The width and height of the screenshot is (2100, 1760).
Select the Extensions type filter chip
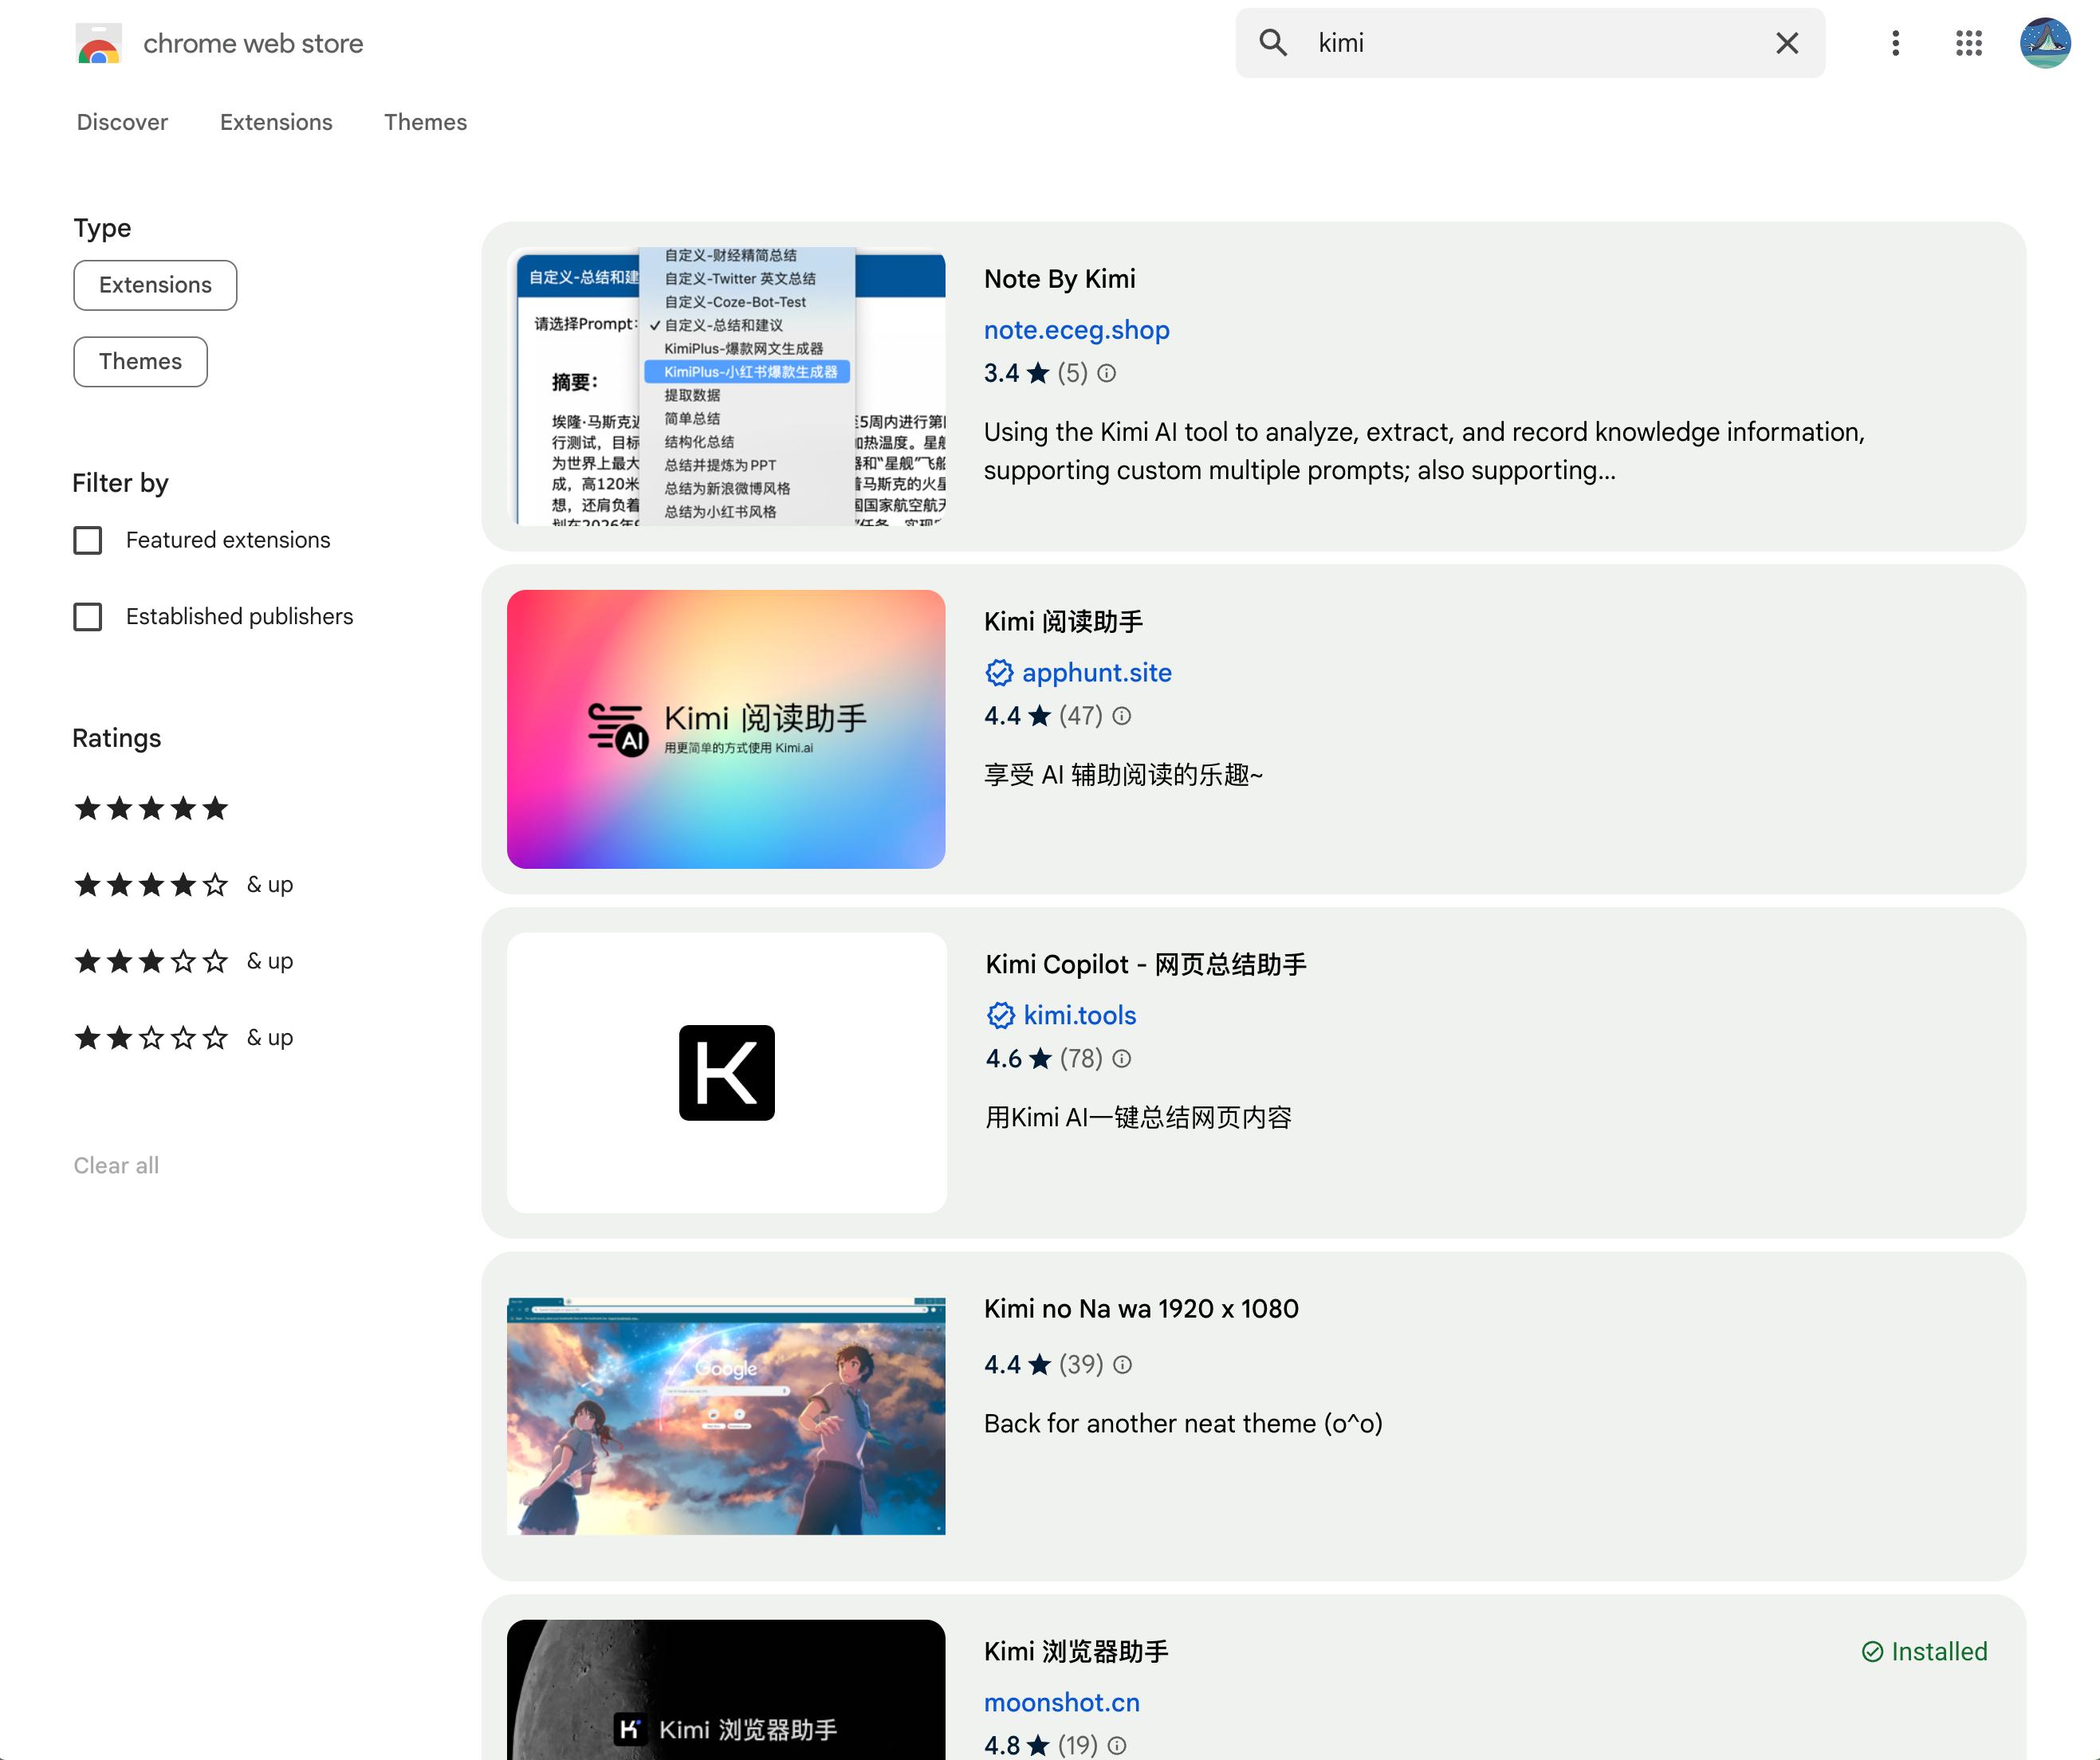point(155,285)
